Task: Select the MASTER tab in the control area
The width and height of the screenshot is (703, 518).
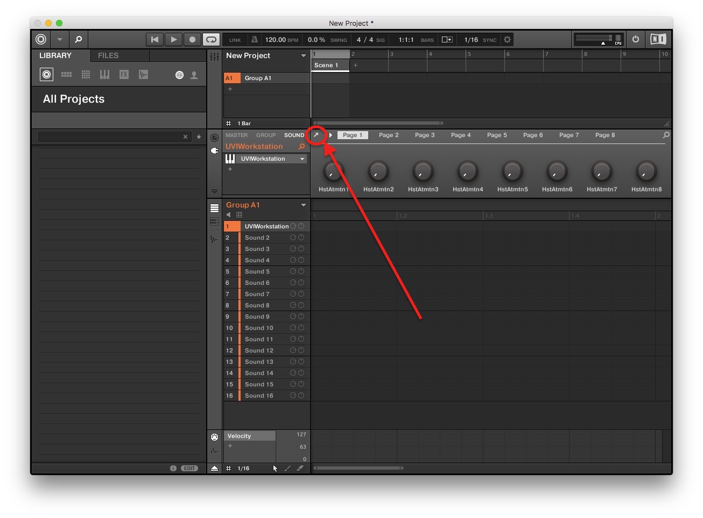Action: click(237, 135)
